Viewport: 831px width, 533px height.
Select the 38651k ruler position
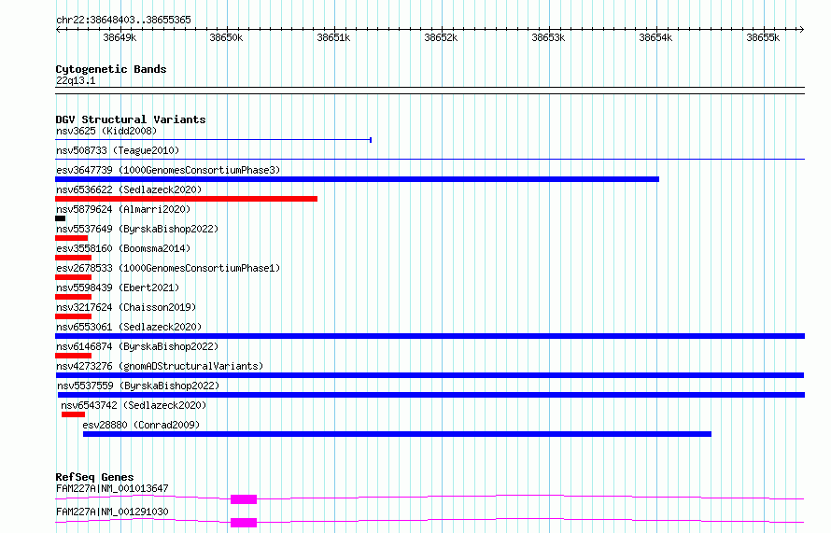click(333, 37)
